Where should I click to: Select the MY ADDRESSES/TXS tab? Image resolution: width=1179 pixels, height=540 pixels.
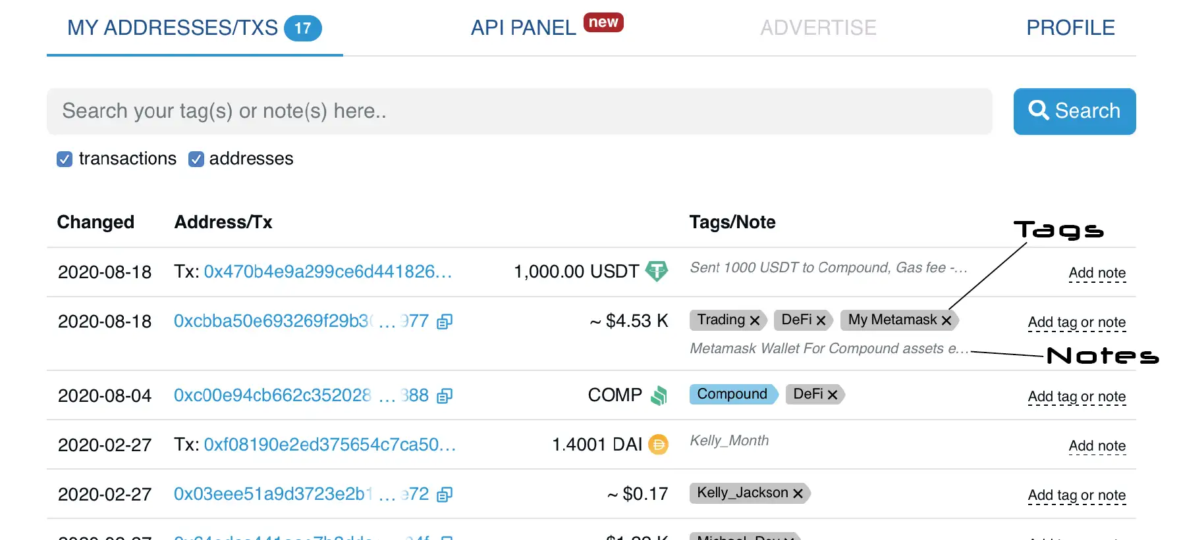[x=173, y=28]
